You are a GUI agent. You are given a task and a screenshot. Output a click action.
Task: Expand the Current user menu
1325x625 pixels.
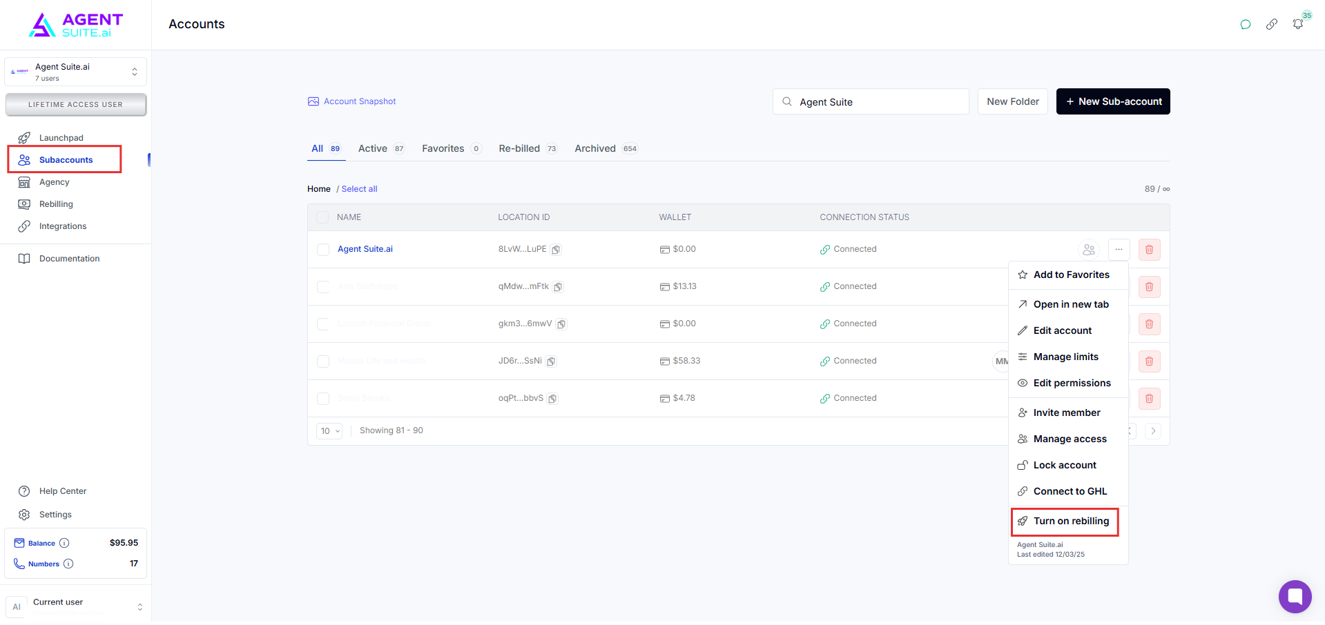[x=75, y=606]
